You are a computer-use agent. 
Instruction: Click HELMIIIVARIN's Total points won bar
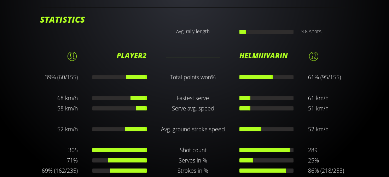pos(266,77)
